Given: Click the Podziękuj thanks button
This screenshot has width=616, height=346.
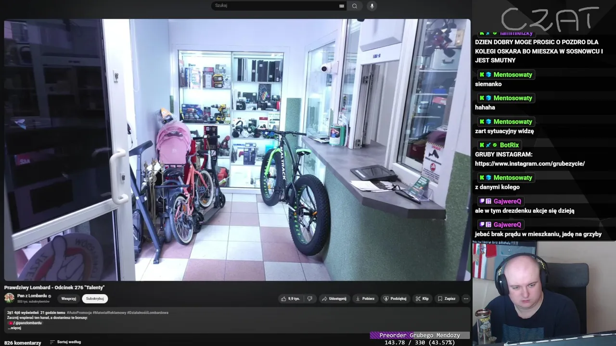Looking at the screenshot, I should [x=395, y=298].
